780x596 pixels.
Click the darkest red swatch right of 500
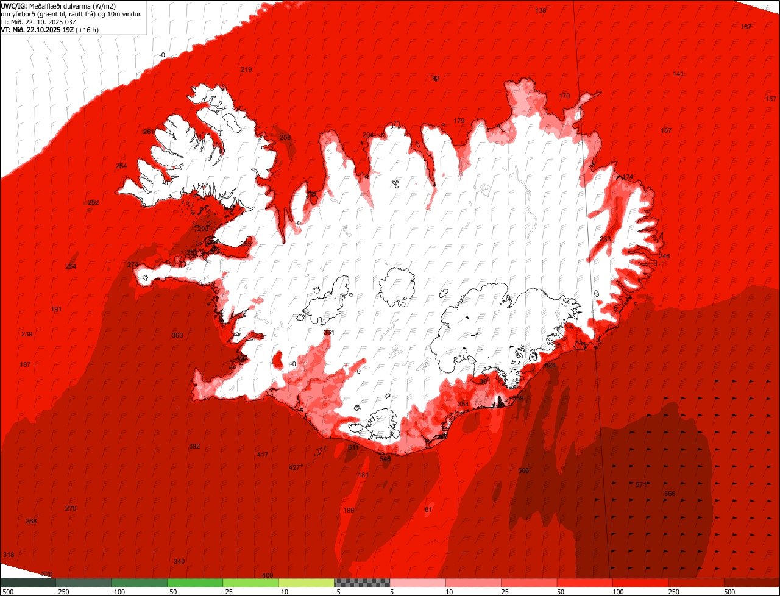click(x=752, y=583)
